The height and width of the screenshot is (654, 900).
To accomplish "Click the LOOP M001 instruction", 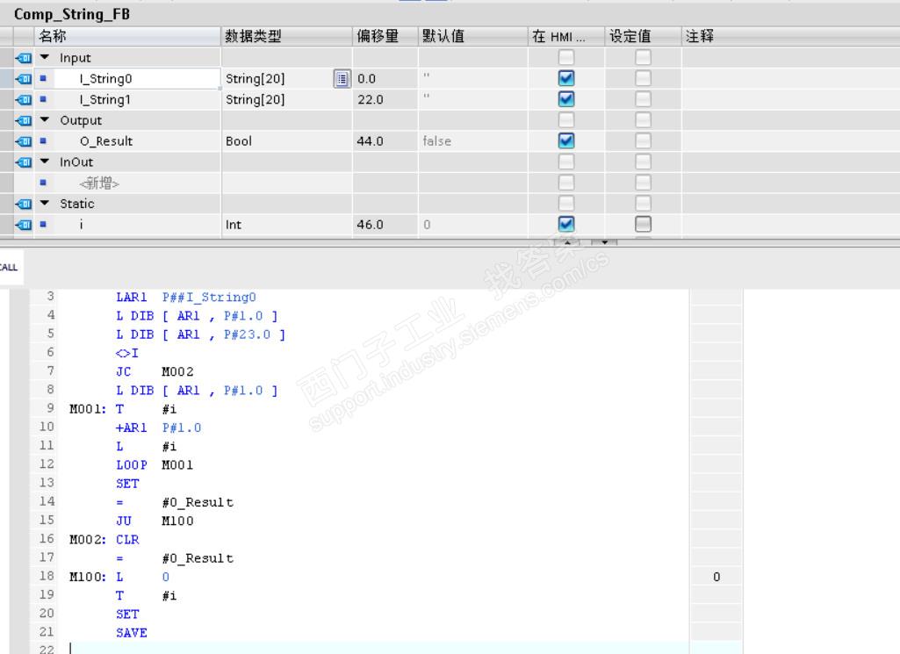I will (155, 464).
